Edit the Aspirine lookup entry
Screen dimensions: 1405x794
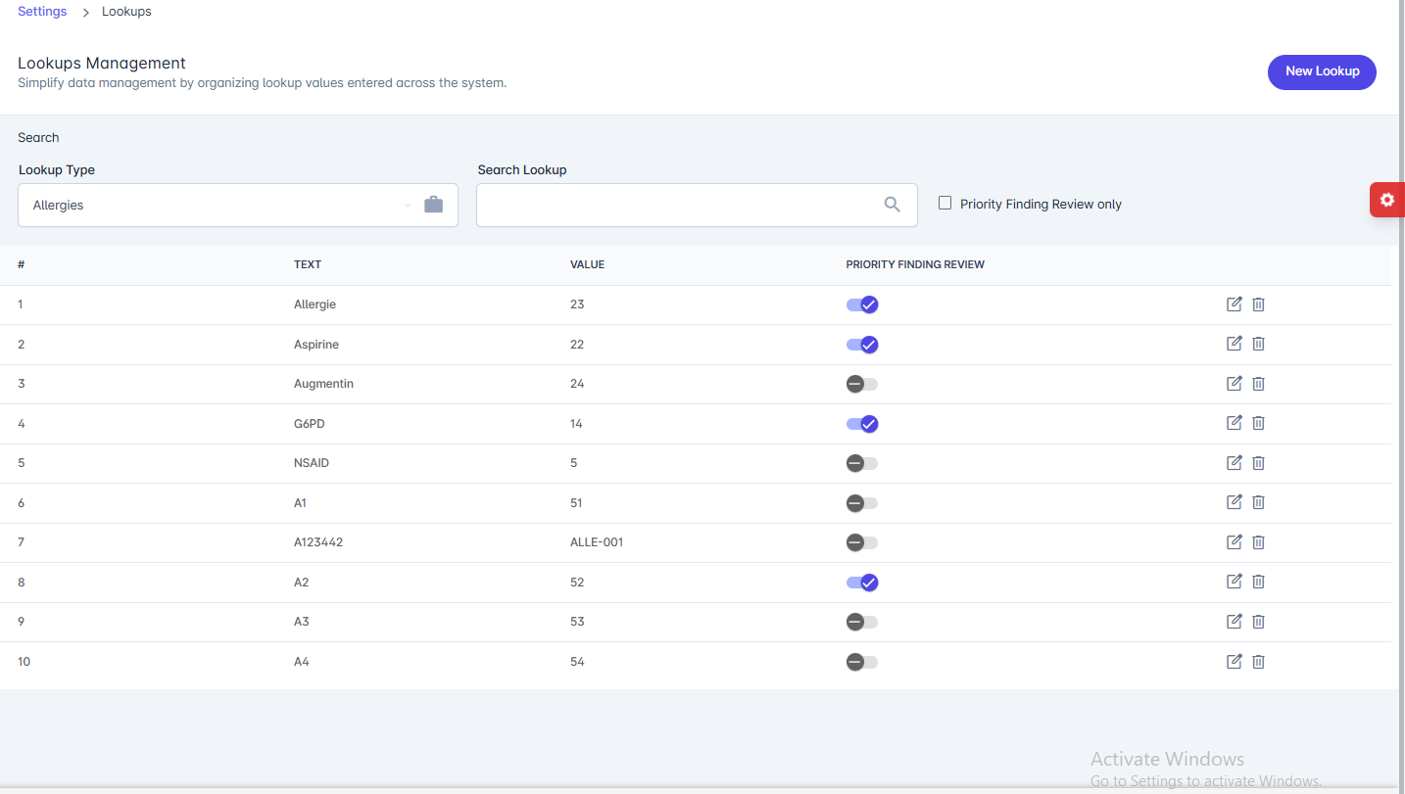[x=1235, y=343]
